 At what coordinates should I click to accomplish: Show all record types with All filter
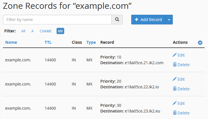click(x=23, y=31)
